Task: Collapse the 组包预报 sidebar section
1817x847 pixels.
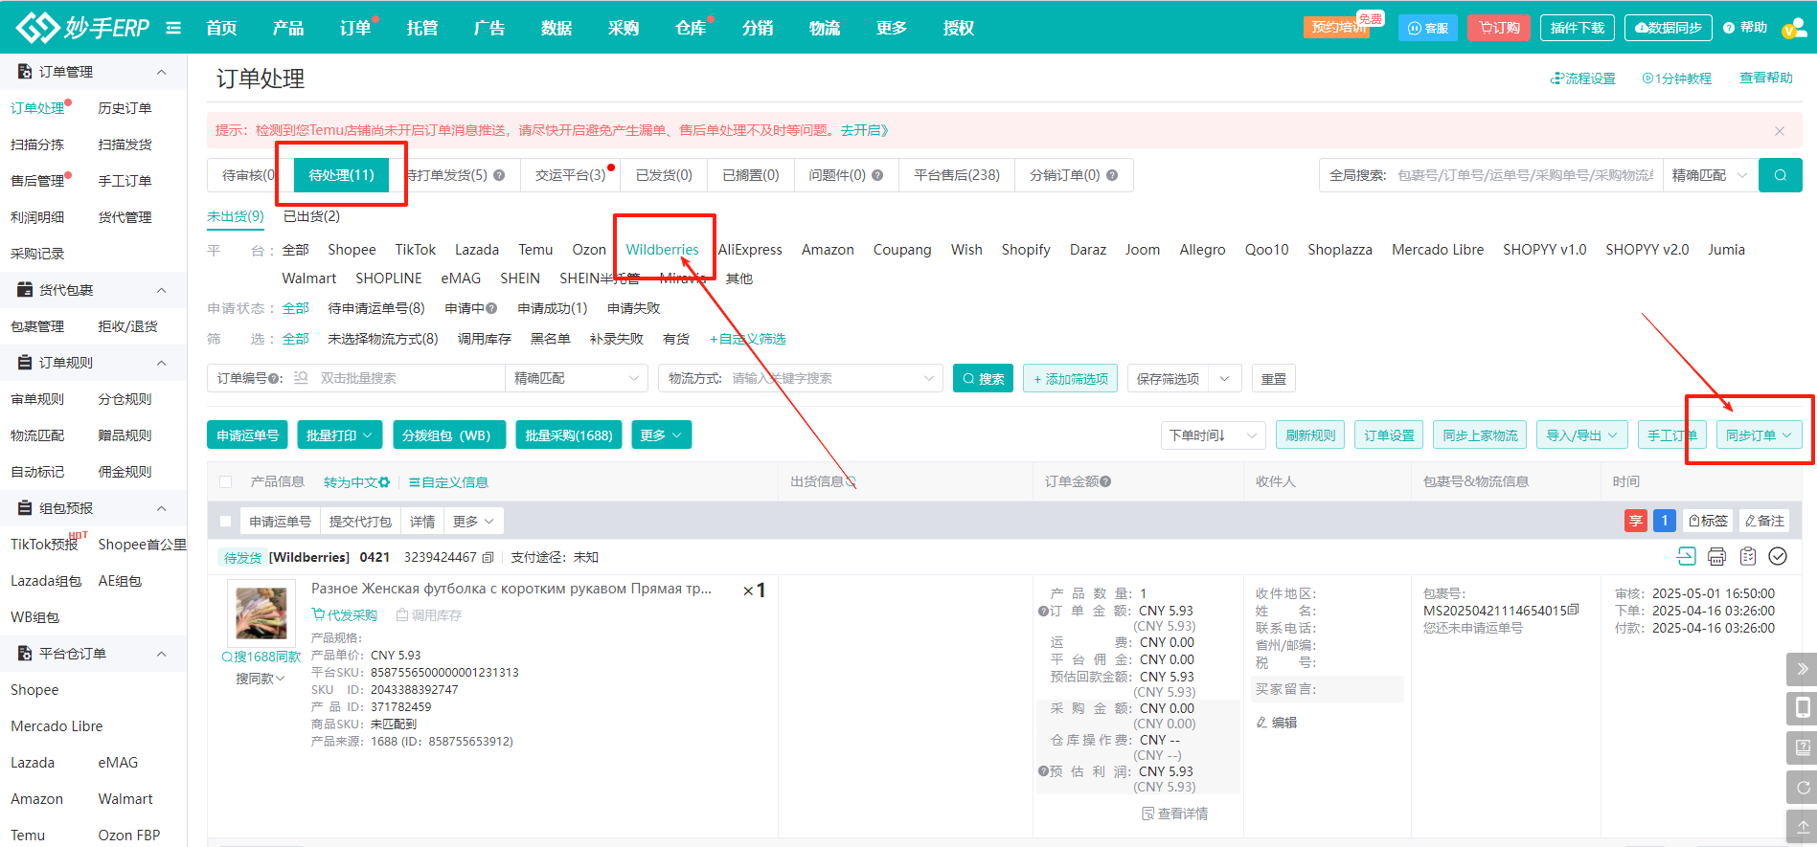Action: pyautogui.click(x=162, y=508)
